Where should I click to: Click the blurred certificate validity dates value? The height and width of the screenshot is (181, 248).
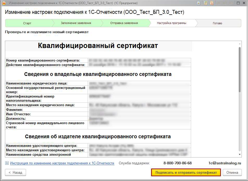pyautogui.click(x=135, y=65)
